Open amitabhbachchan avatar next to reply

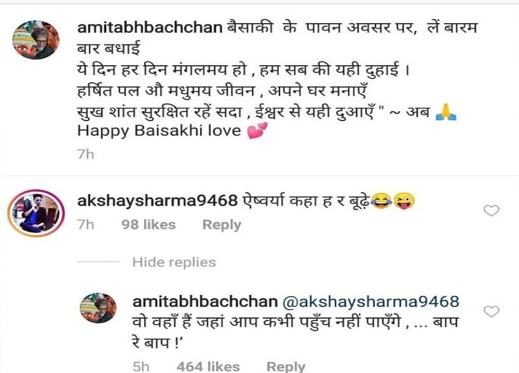98,308
